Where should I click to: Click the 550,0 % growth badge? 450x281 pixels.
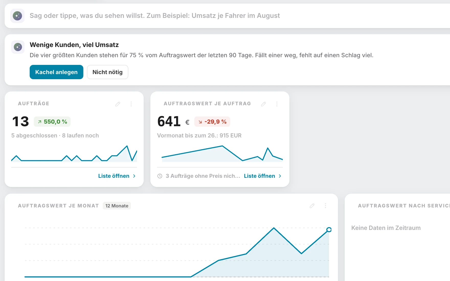pos(52,122)
